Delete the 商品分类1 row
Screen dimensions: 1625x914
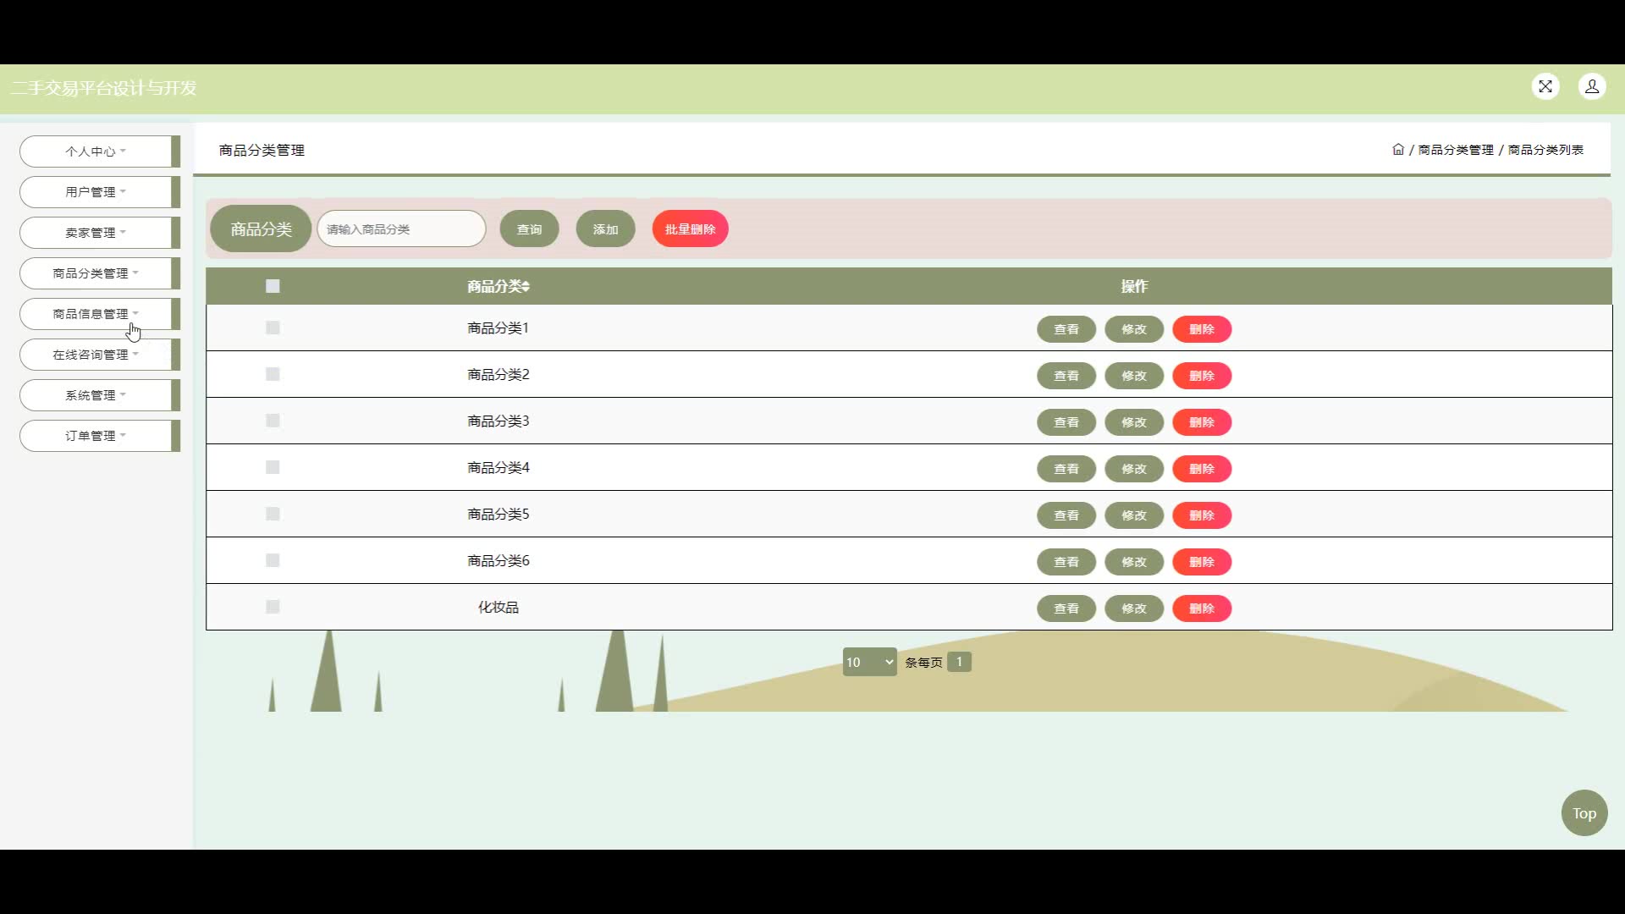[x=1201, y=329]
